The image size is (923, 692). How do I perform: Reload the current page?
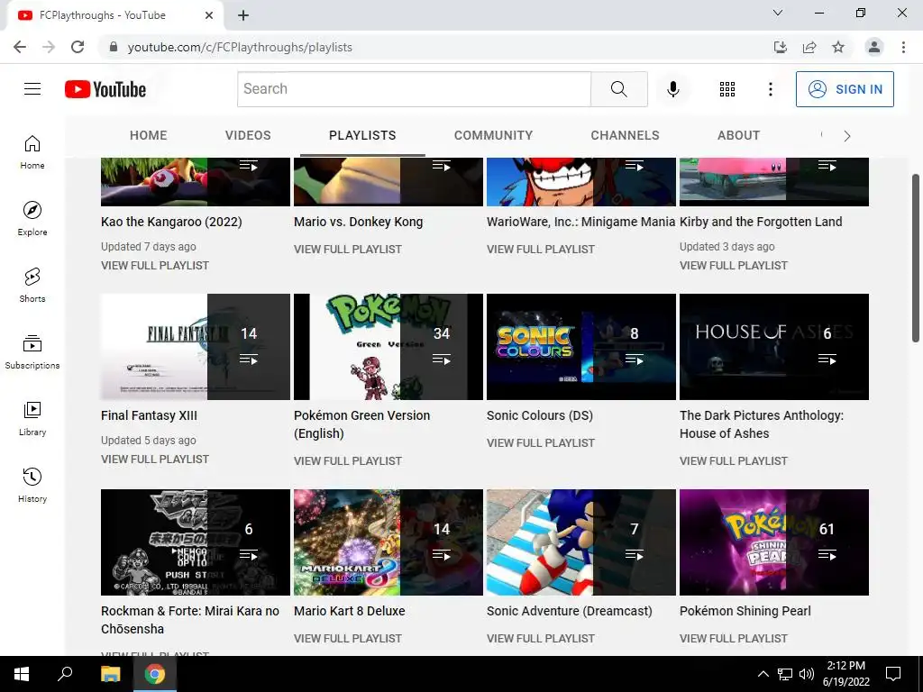(x=78, y=47)
